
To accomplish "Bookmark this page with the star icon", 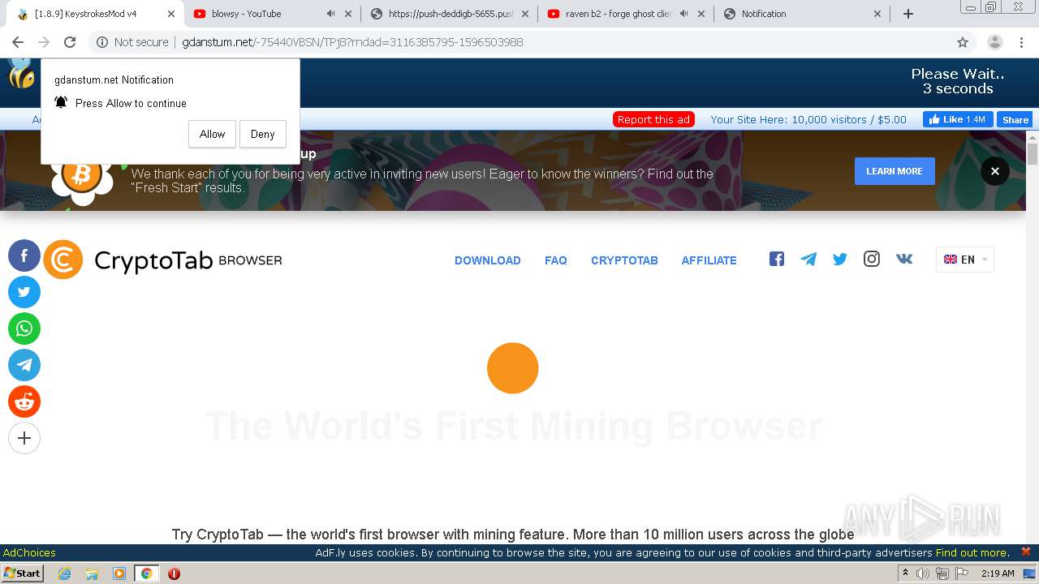I will [x=963, y=42].
